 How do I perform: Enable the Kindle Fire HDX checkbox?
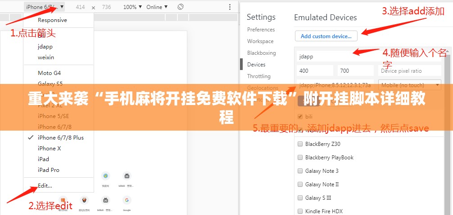300,211
